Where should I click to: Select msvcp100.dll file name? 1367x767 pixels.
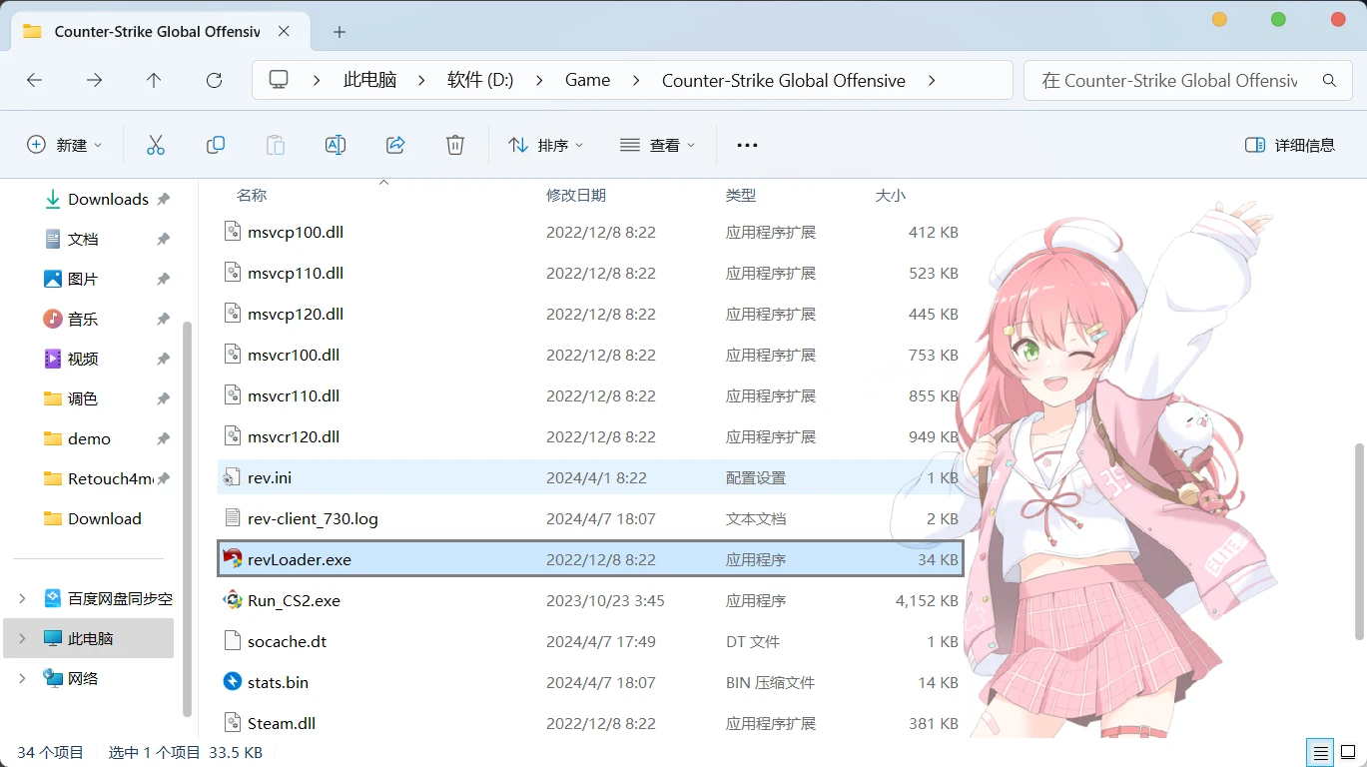click(296, 232)
